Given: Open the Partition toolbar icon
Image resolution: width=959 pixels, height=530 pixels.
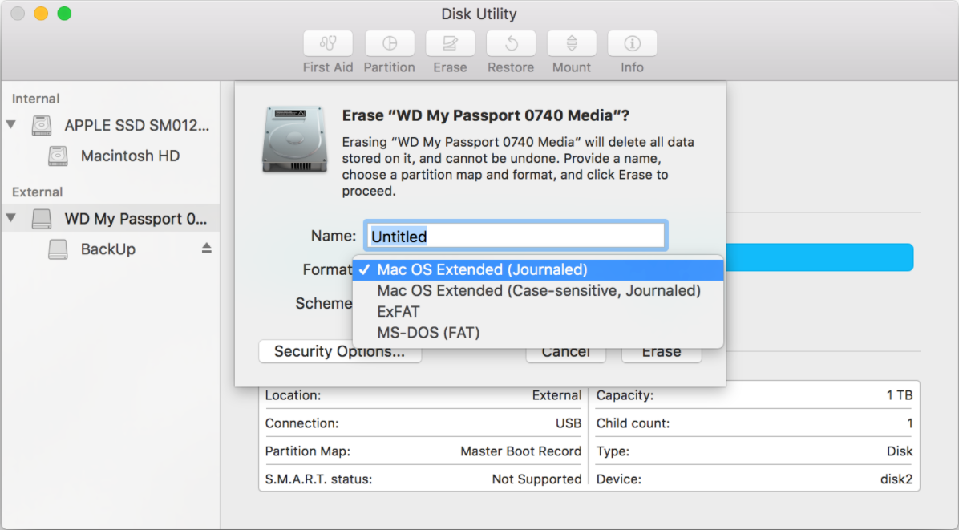Looking at the screenshot, I should 390,43.
